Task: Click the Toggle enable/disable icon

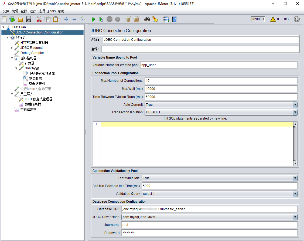Action: coord(83,19)
